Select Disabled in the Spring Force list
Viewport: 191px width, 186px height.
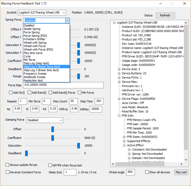46,25
